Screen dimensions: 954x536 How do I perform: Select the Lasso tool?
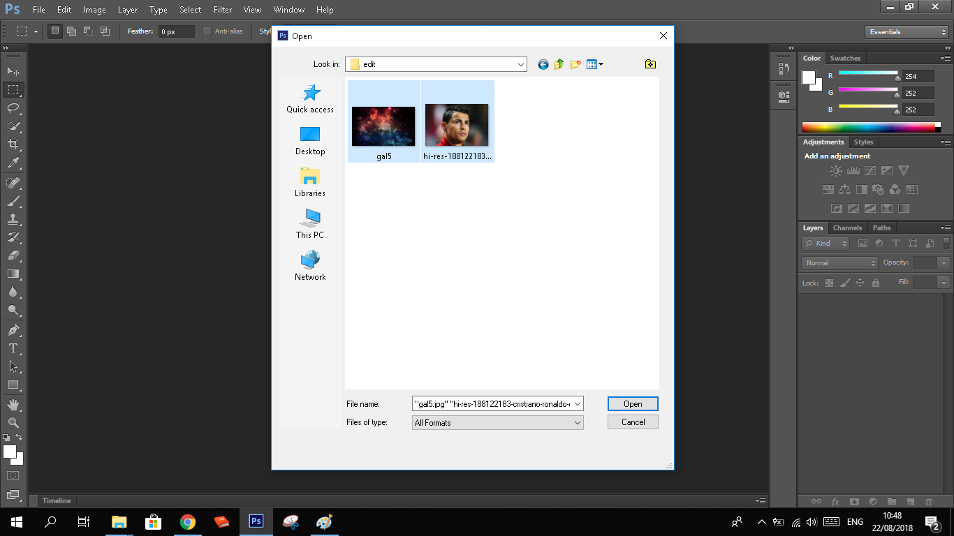[x=13, y=108]
